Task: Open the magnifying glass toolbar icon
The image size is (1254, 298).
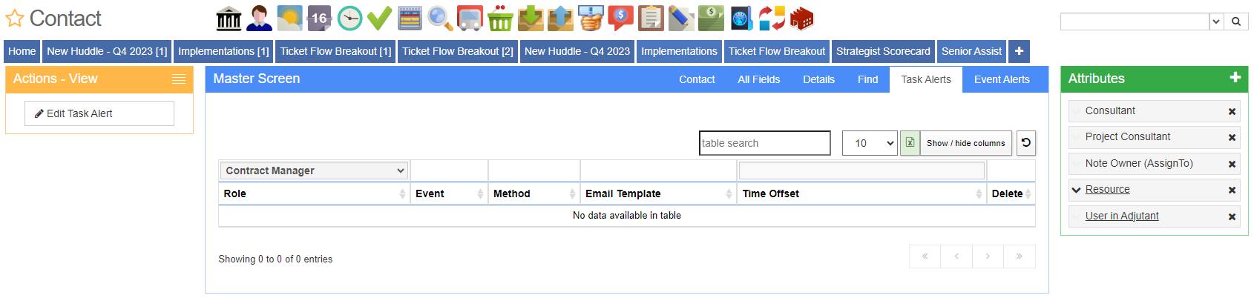Action: click(x=440, y=19)
